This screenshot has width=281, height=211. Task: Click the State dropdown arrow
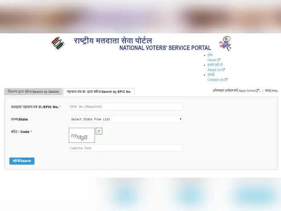point(181,119)
